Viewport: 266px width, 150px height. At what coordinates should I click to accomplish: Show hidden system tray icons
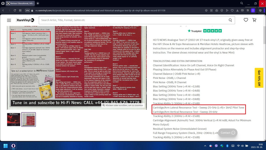[205, 146]
